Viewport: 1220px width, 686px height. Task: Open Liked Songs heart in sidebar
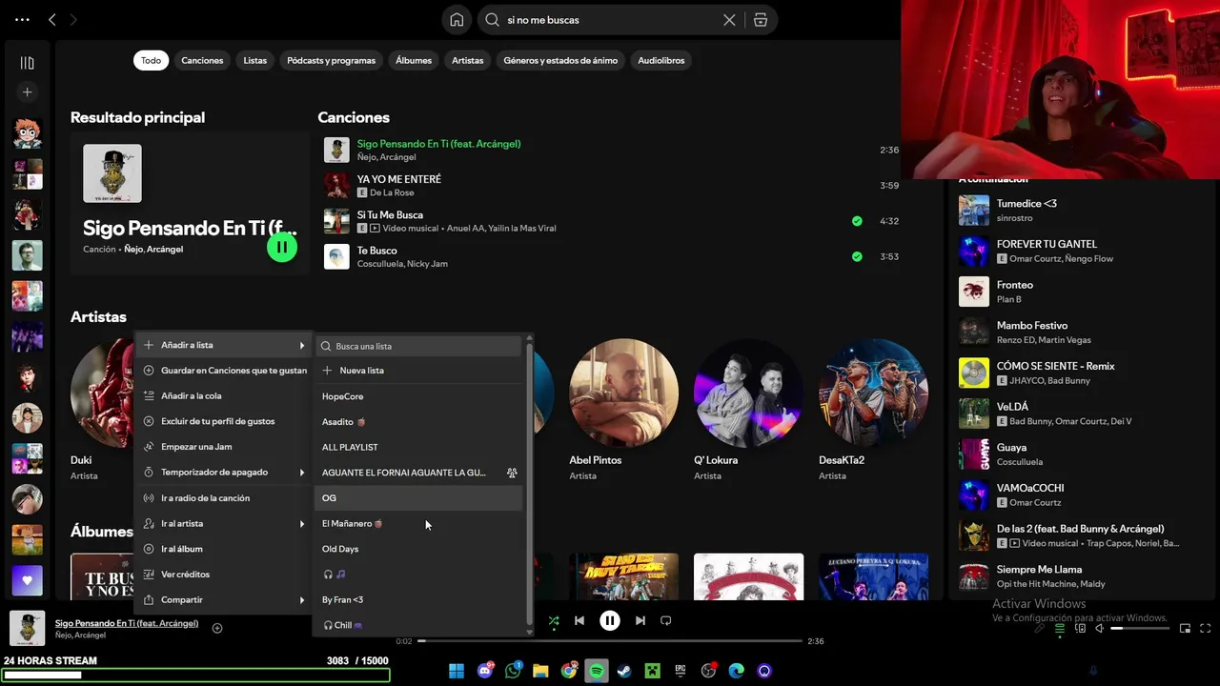point(27,580)
